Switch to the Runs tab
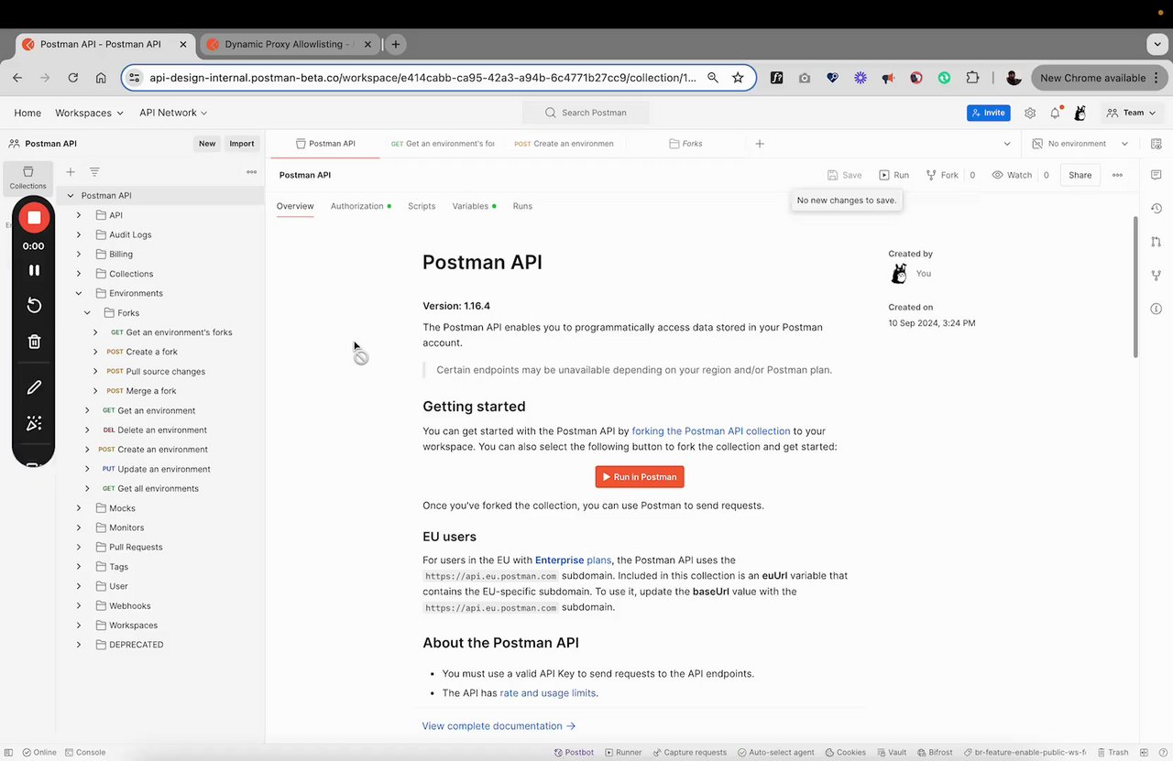 pos(522,206)
